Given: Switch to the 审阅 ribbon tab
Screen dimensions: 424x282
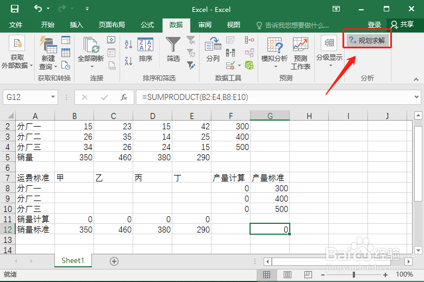Looking at the screenshot, I should [205, 25].
